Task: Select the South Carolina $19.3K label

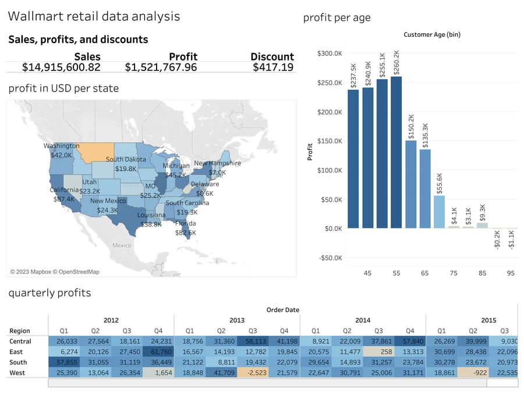Action: [x=187, y=207]
